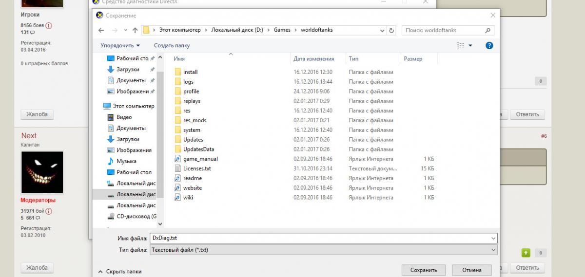Click info icon next to 8156 боев
This screenshot has height=277, width=585.
49,25
